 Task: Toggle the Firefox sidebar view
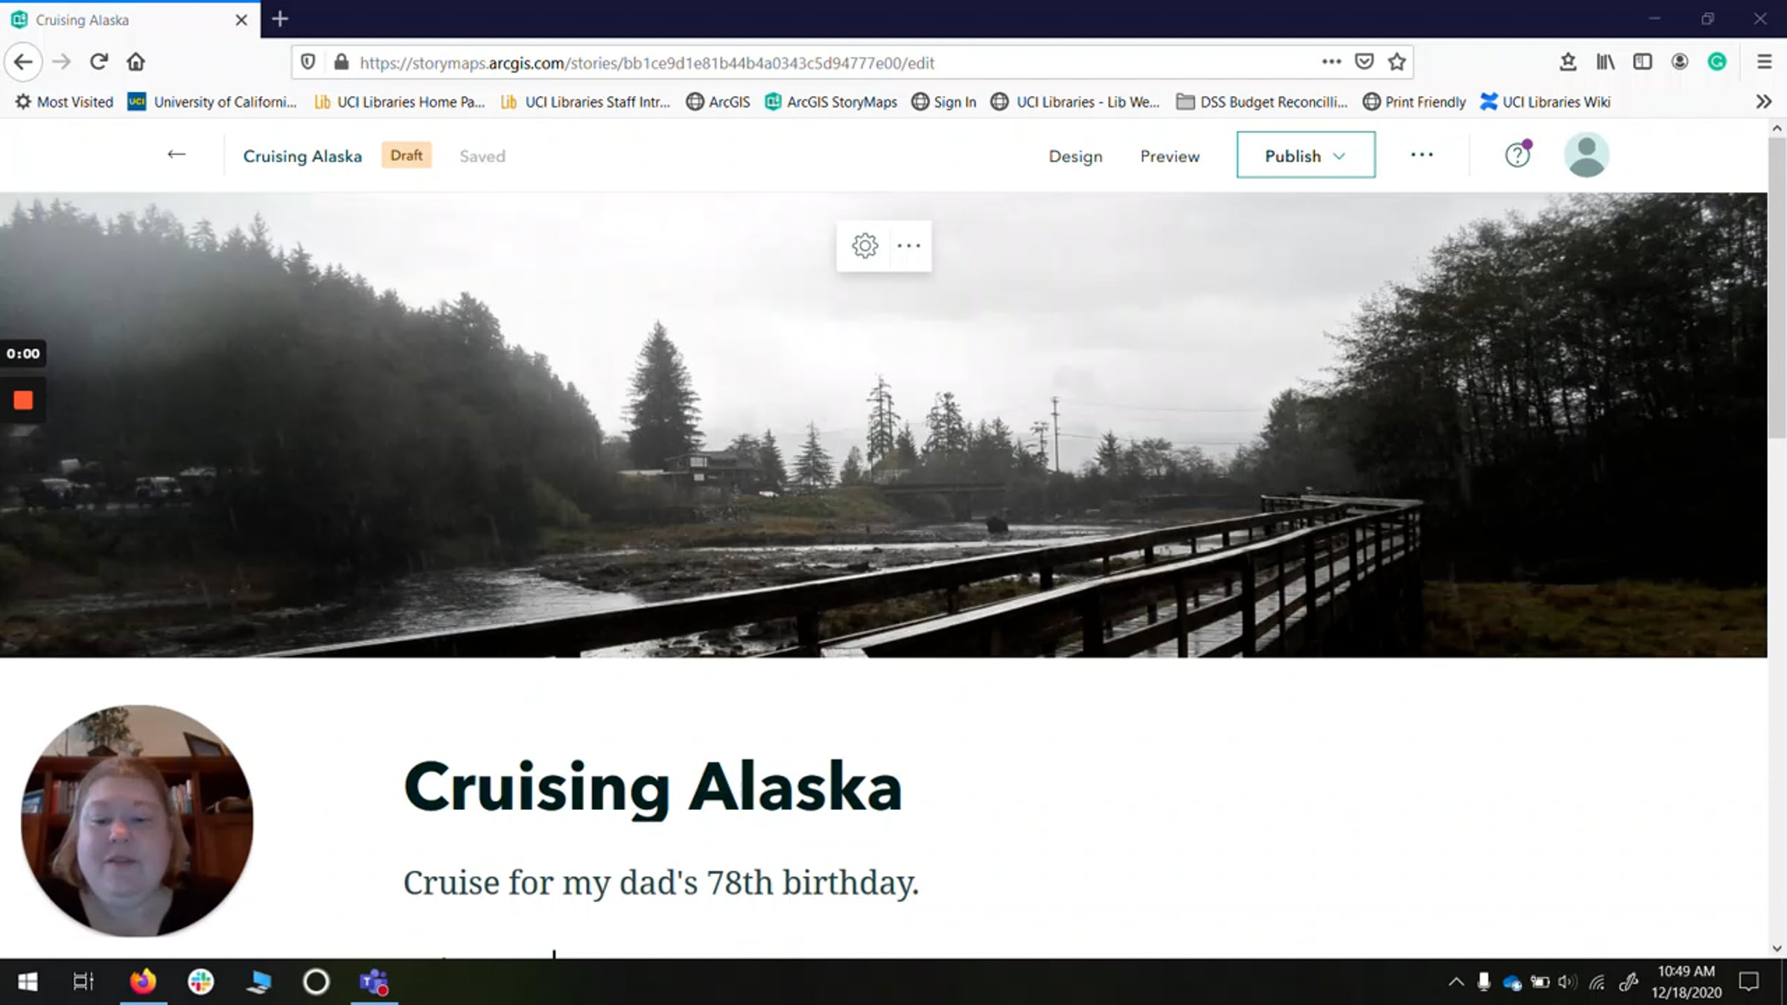[x=1643, y=63]
